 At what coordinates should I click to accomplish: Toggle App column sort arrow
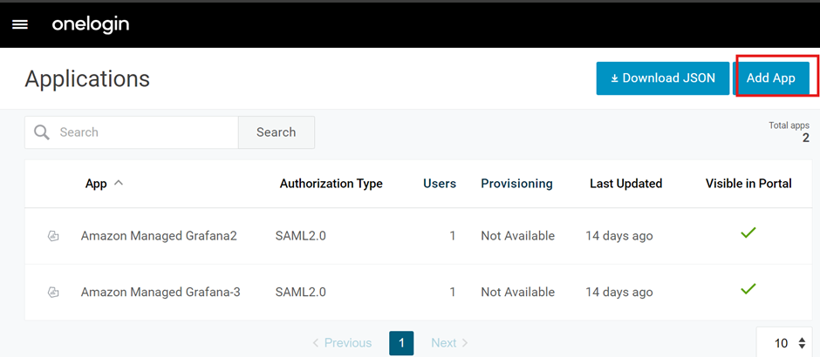click(119, 183)
